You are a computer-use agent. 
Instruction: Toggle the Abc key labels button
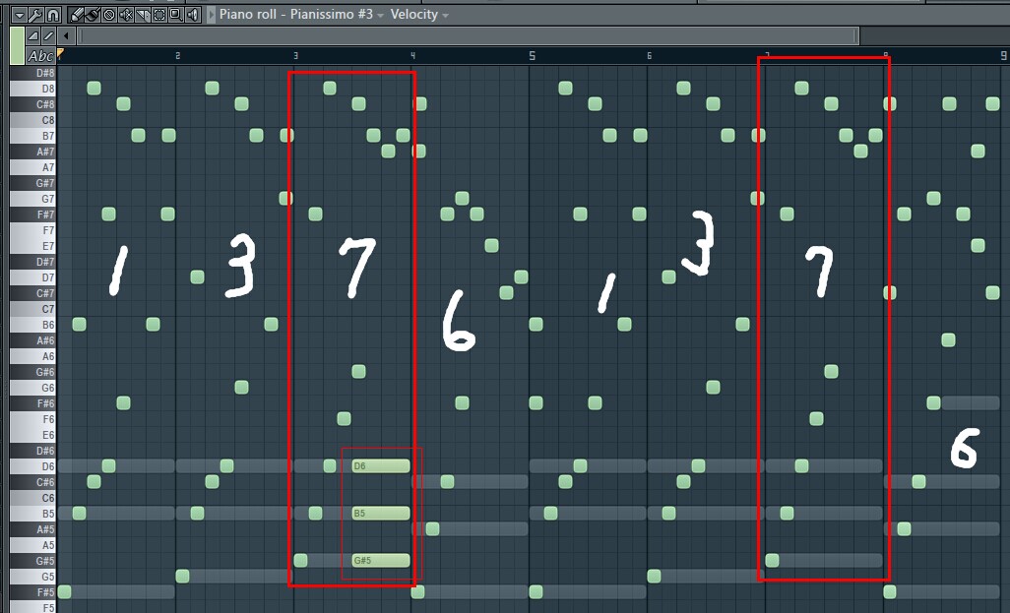click(40, 56)
